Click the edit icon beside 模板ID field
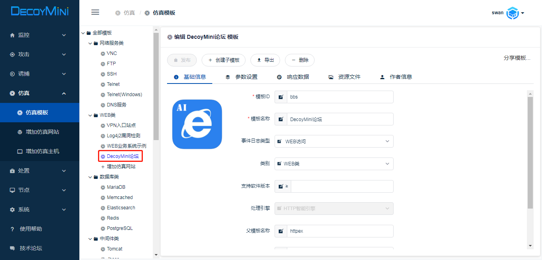542x260 pixels. [281, 97]
